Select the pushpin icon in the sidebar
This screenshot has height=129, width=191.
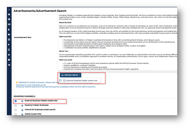[9, 45]
